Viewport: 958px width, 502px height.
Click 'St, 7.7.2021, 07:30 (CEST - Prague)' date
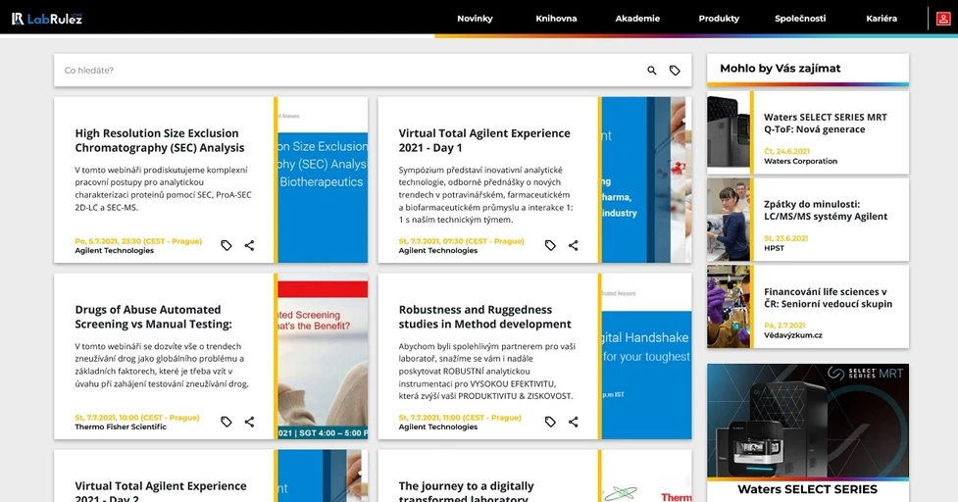point(461,241)
